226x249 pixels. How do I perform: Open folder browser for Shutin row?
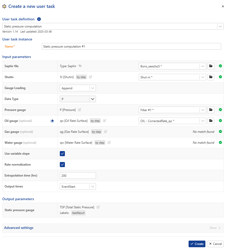(211, 77)
